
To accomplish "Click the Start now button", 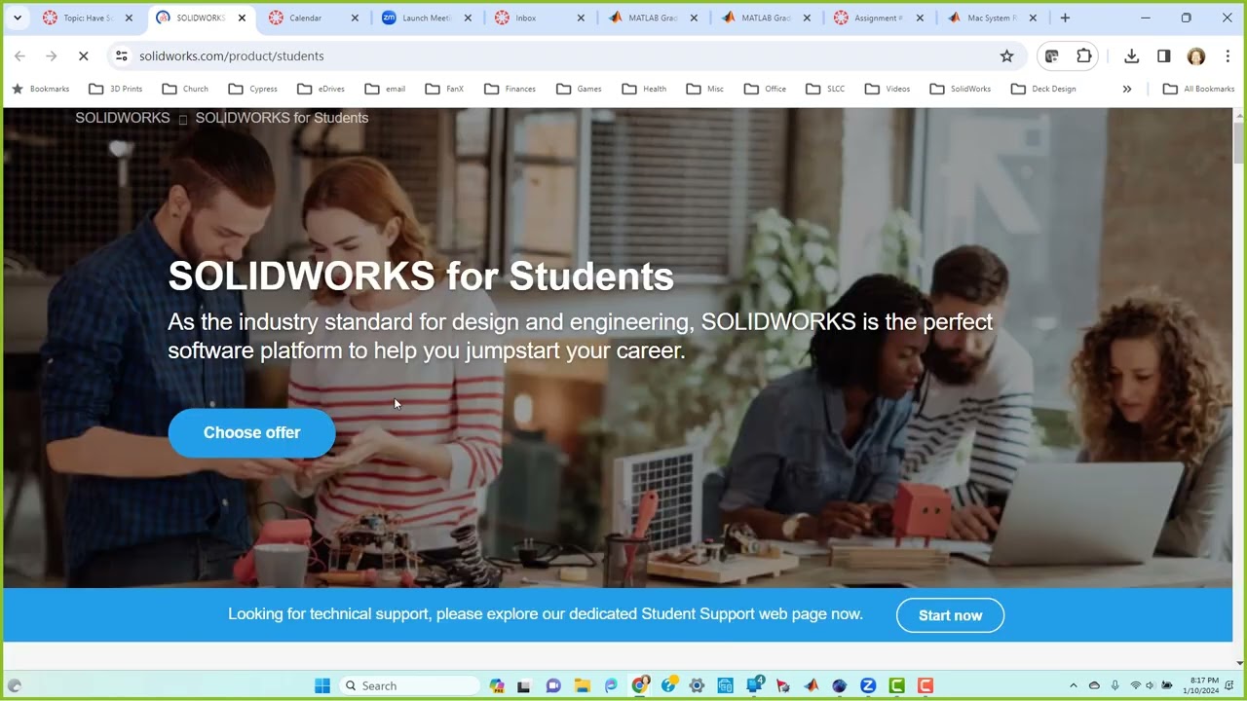I will click(950, 615).
